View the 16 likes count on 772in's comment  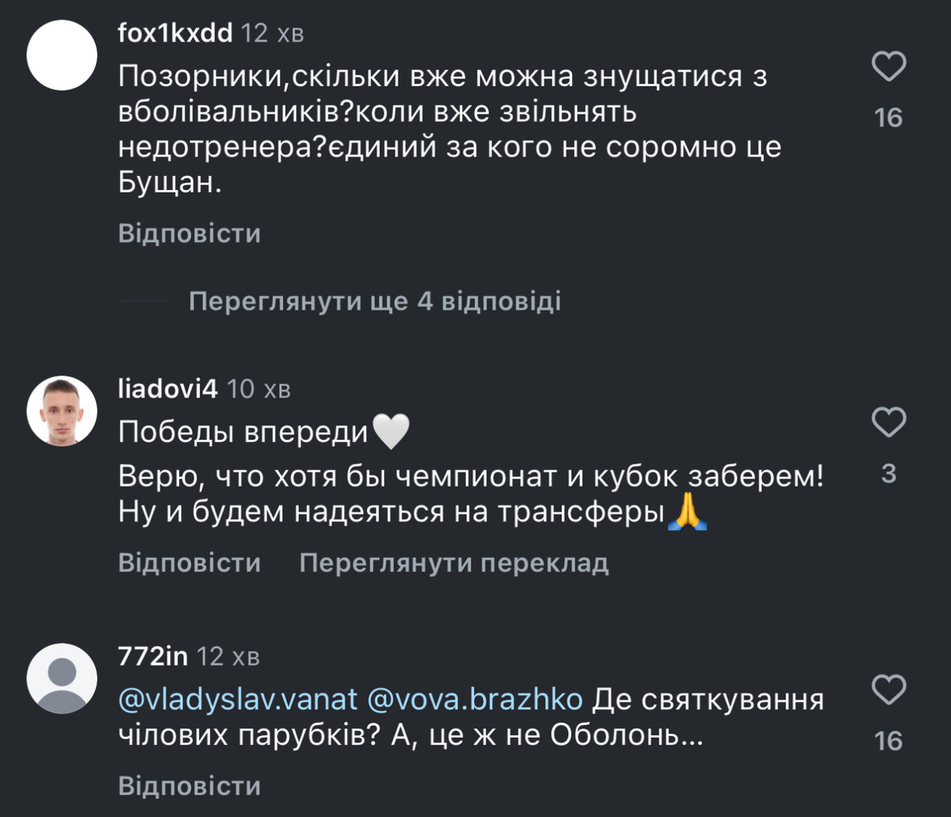click(888, 741)
